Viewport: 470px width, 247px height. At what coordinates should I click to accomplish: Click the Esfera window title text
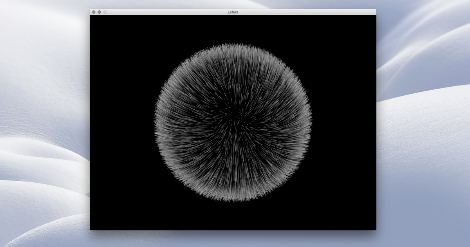(x=233, y=12)
